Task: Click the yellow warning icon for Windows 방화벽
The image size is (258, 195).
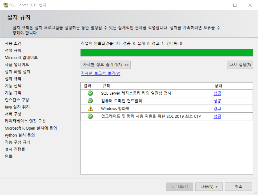Action: point(90,109)
